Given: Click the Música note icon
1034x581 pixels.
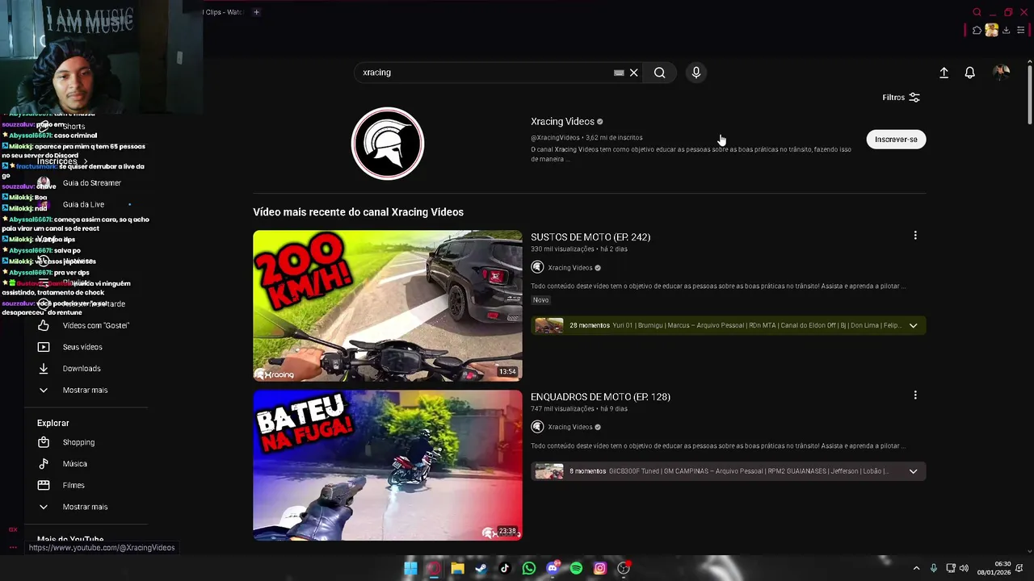Looking at the screenshot, I should click(44, 464).
